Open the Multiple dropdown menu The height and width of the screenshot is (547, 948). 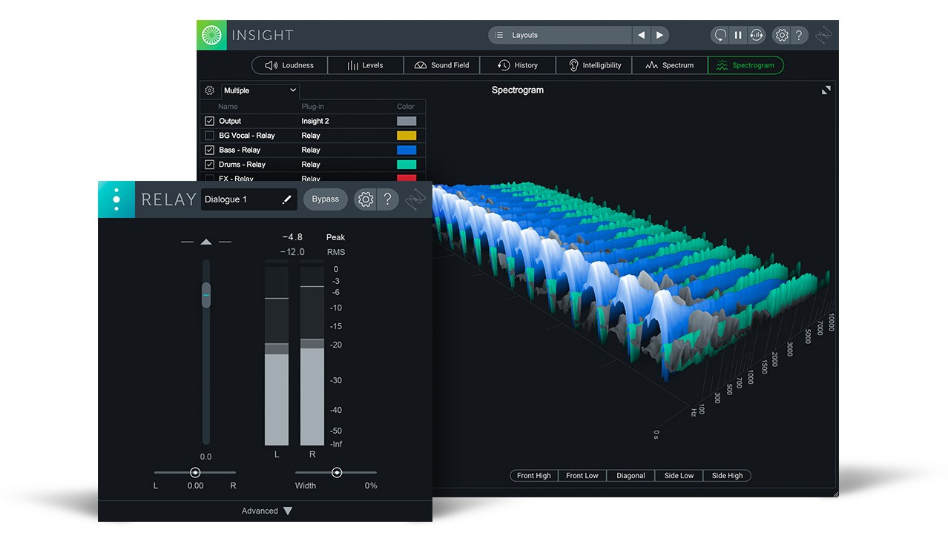pyautogui.click(x=260, y=90)
